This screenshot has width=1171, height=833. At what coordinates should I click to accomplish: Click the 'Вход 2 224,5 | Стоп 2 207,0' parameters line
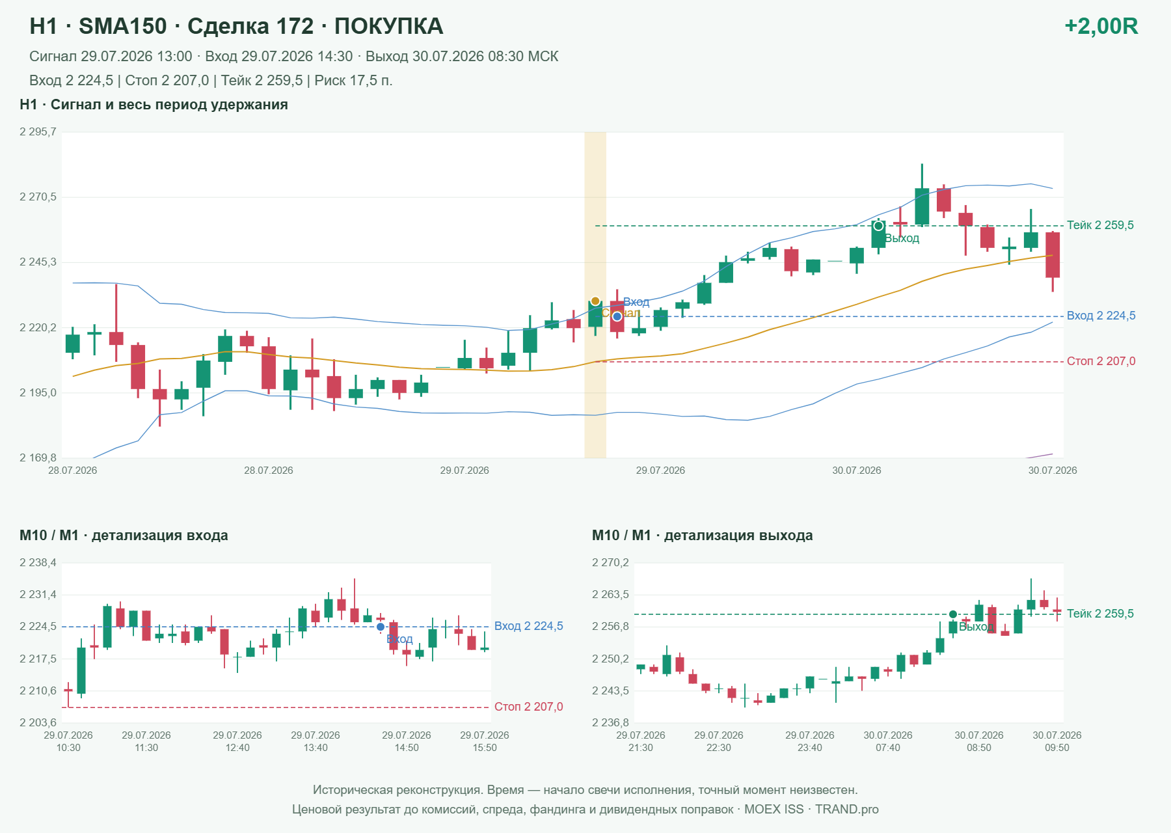pyautogui.click(x=211, y=81)
